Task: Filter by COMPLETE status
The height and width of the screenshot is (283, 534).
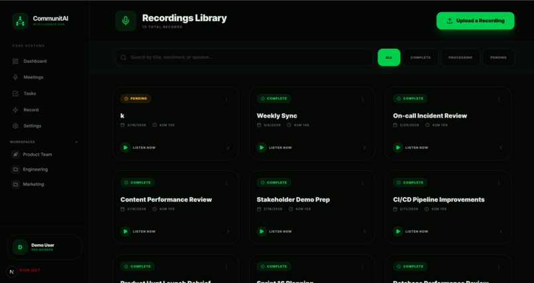Action: (421, 58)
